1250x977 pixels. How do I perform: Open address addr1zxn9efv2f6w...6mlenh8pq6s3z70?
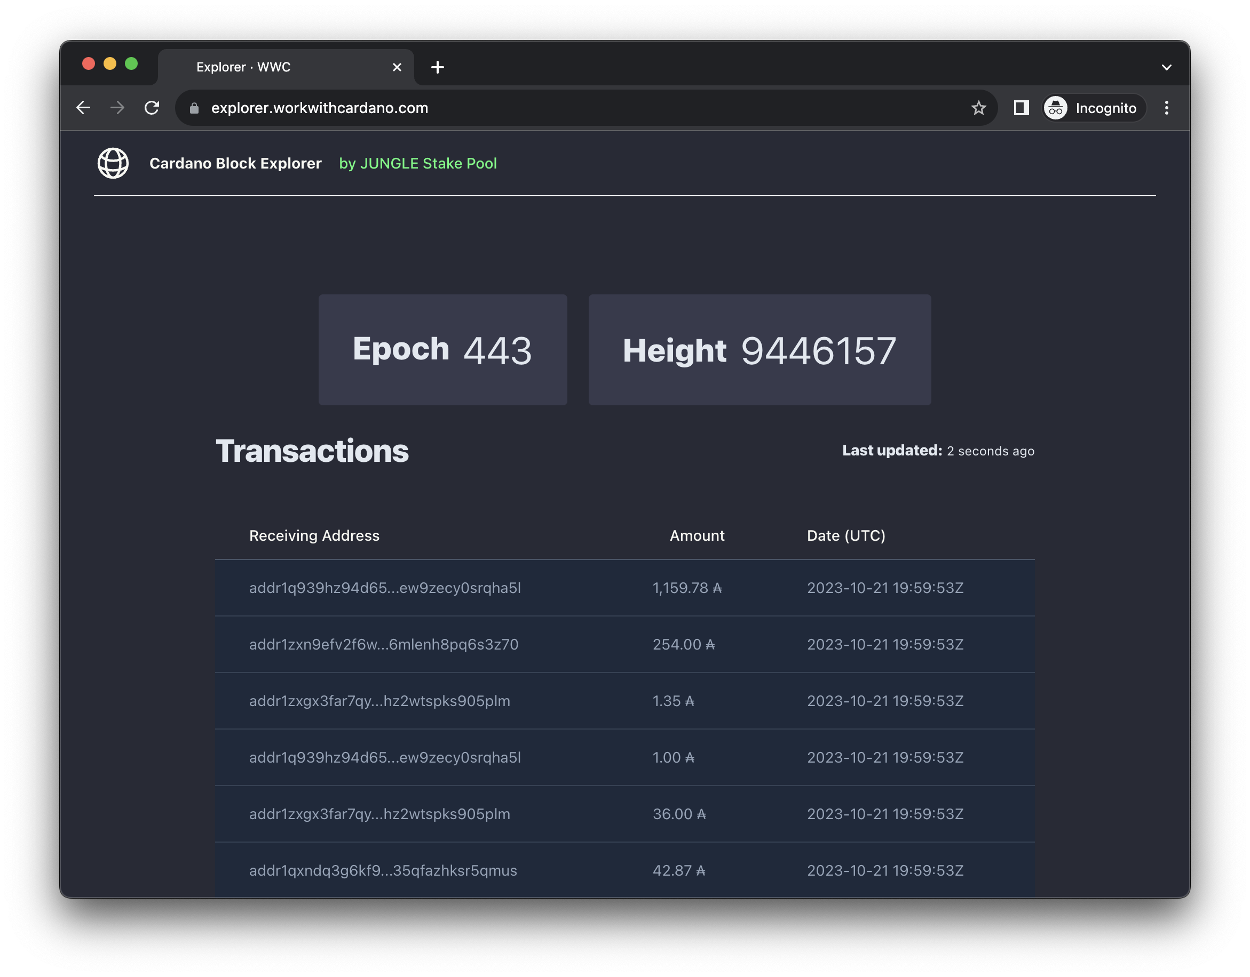(383, 645)
